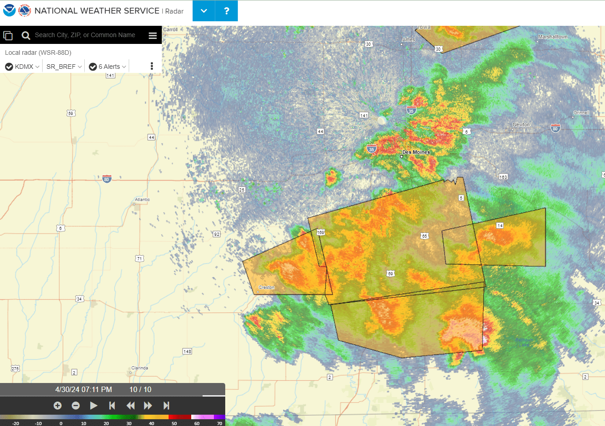Image resolution: width=605 pixels, height=426 pixels.
Task: Click the Highway 92 shield marker
Action: pyautogui.click(x=217, y=234)
